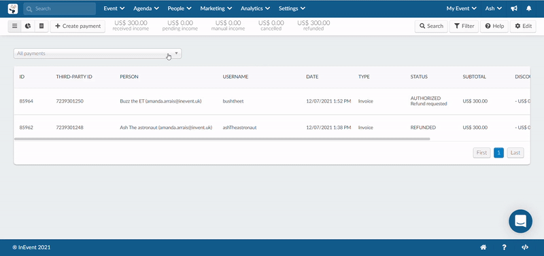Select page 1 in pagination
The width and height of the screenshot is (544, 256).
point(498,153)
